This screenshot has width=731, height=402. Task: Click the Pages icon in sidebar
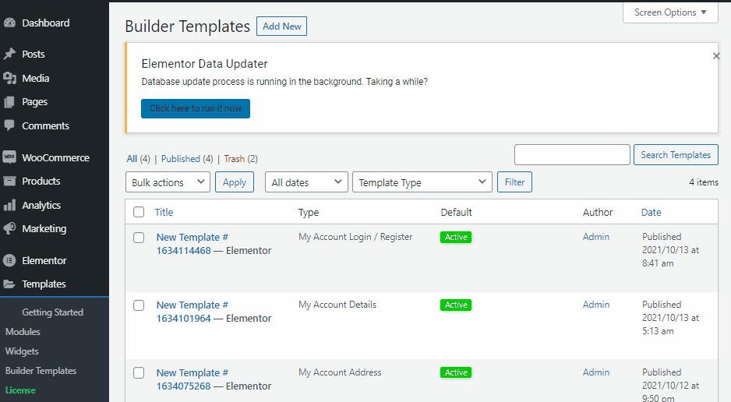pyautogui.click(x=9, y=102)
